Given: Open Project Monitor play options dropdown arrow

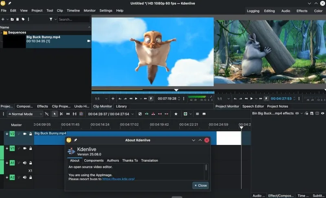Looking at the screenshot, I should pos(256,99).
